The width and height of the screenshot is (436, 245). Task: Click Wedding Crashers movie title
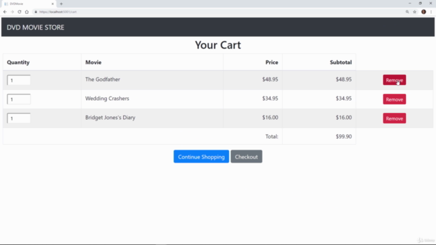(x=107, y=99)
